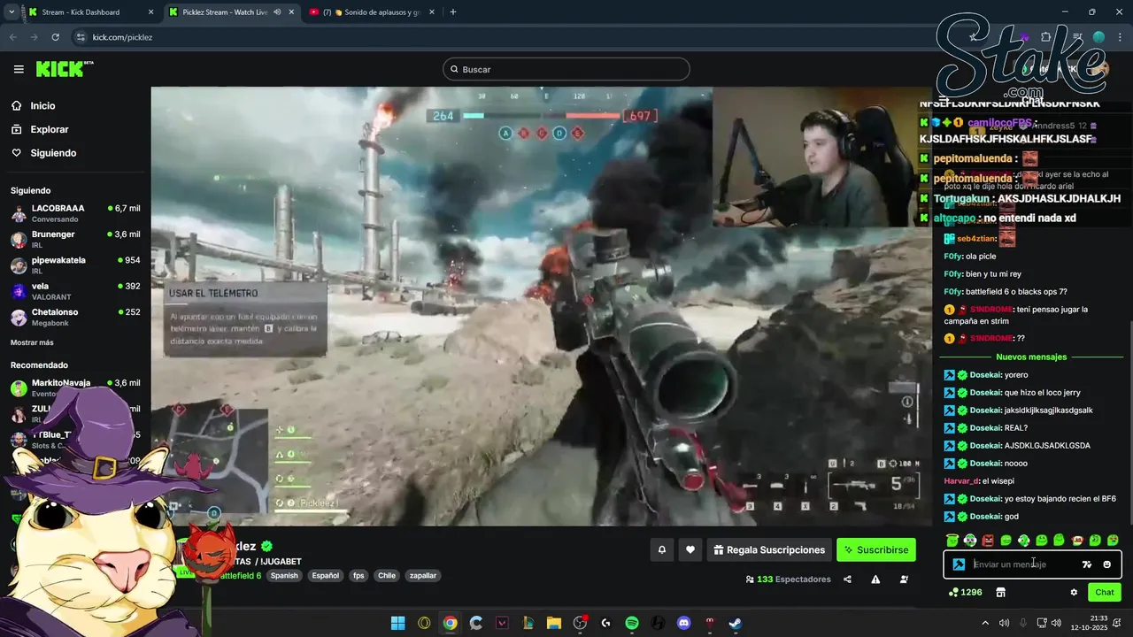This screenshot has height=637, width=1133.
Task: Click Dosekai username on 'yorero' message
Action: click(985, 375)
